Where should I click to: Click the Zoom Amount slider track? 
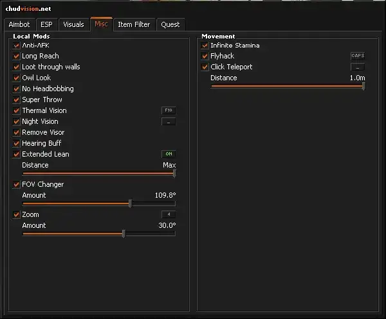[98, 234]
